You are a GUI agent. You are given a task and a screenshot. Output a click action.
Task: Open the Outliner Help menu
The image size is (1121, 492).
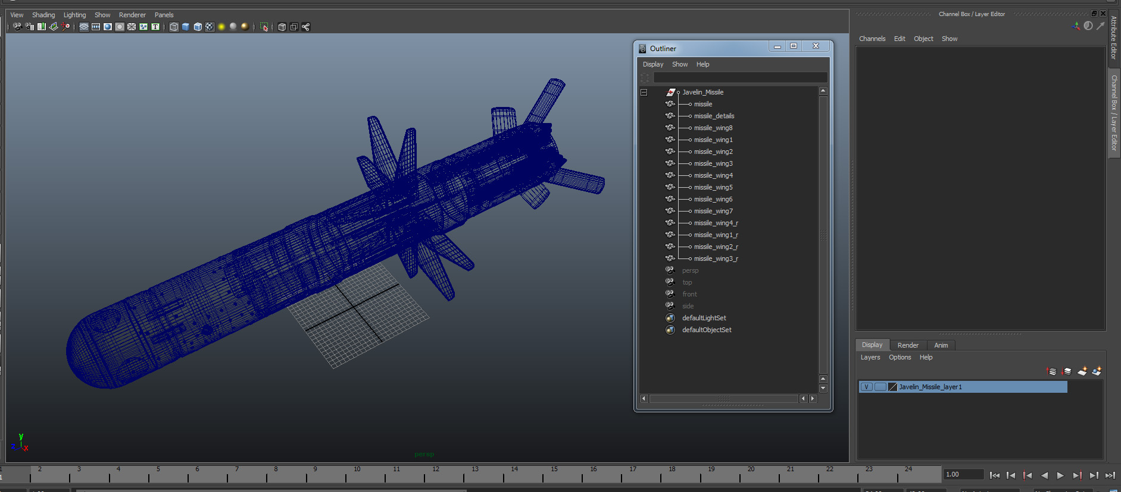pos(702,64)
